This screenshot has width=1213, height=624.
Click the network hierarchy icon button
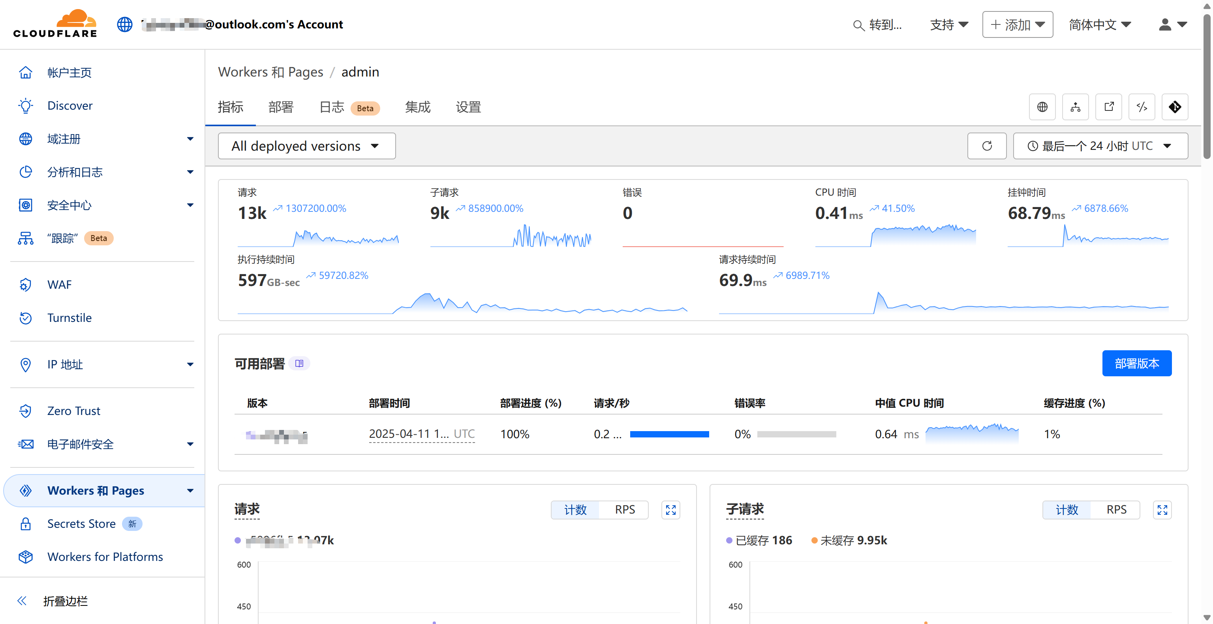click(x=1076, y=107)
